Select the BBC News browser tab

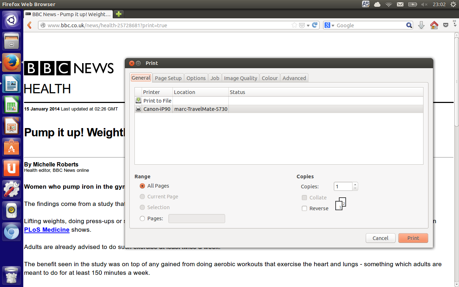point(68,14)
